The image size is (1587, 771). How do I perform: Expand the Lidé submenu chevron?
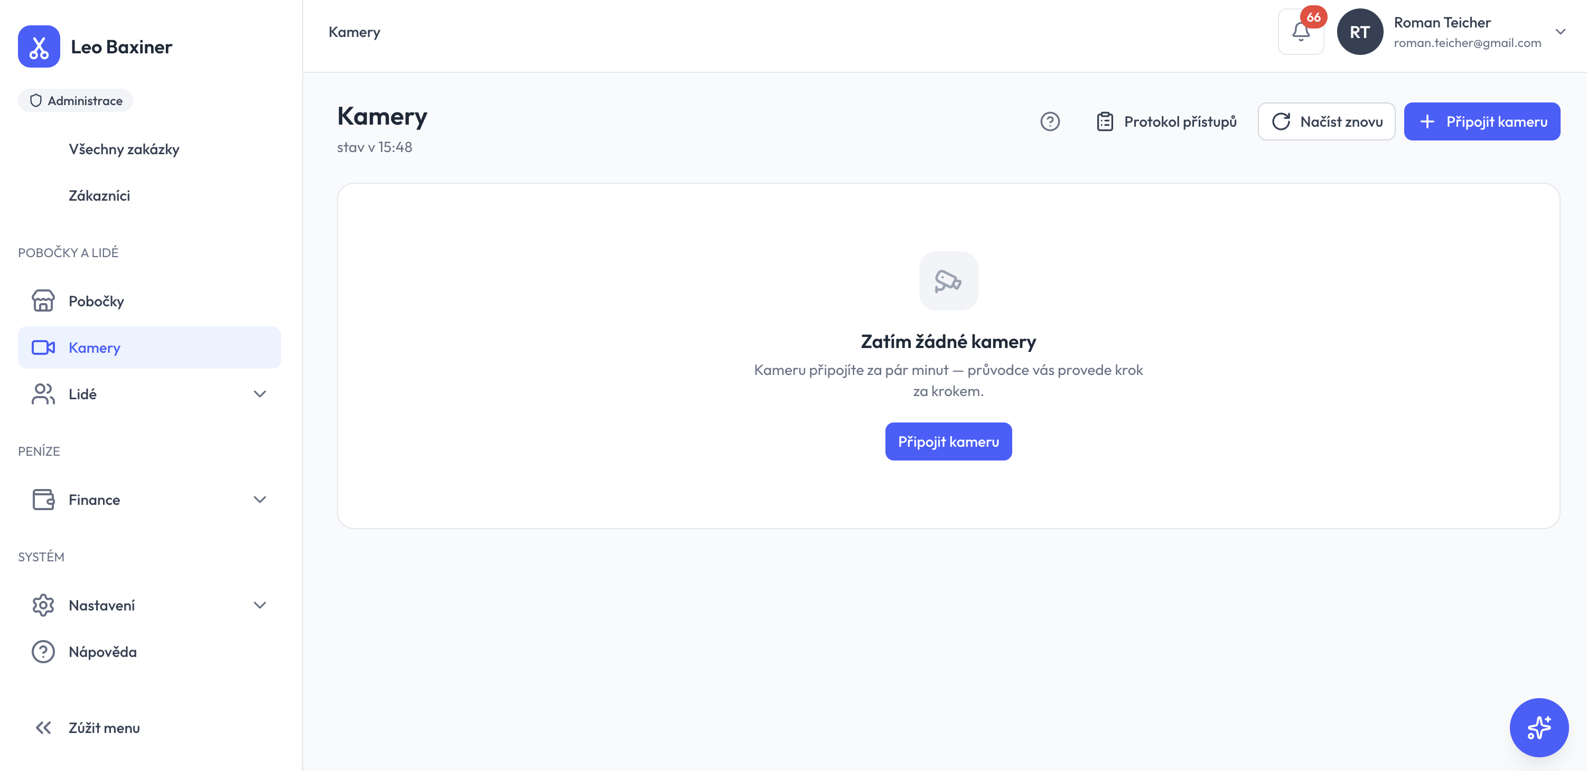pos(260,394)
